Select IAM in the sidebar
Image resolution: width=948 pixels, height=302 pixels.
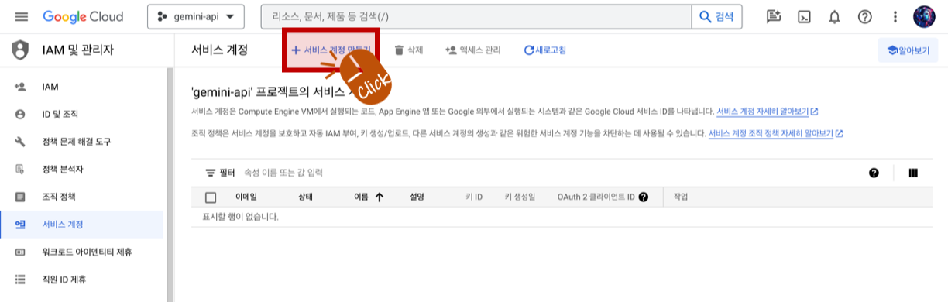click(81, 87)
